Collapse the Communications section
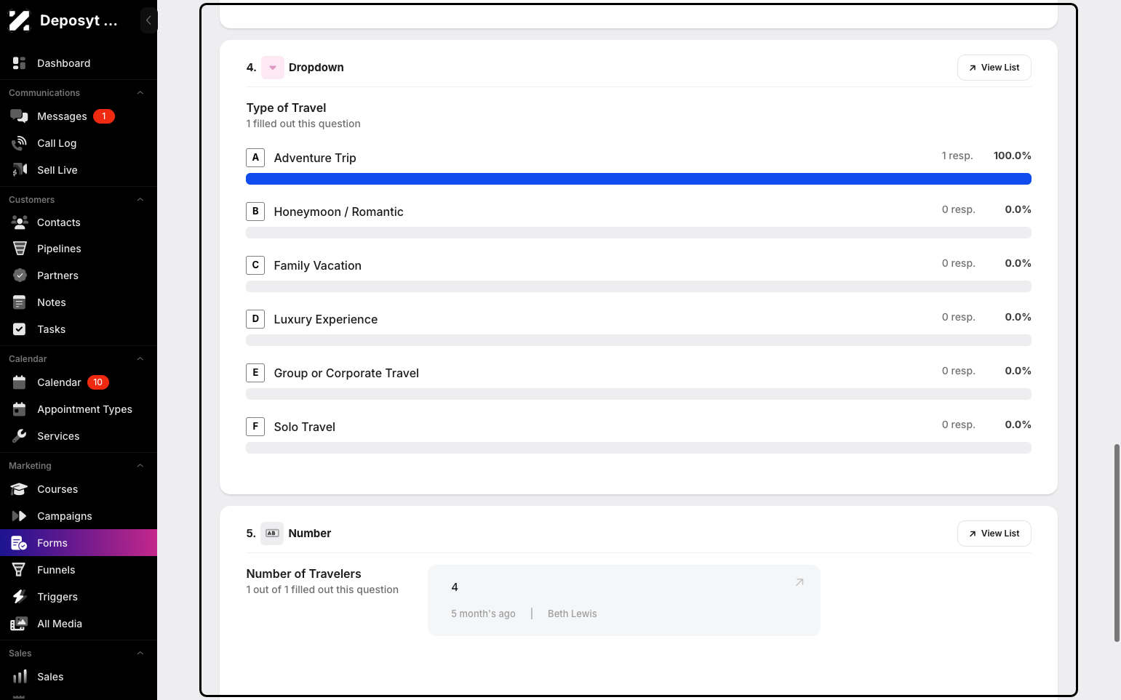 pyautogui.click(x=140, y=93)
